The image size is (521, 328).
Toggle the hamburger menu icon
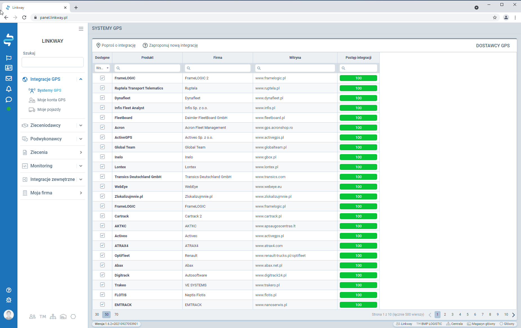[x=81, y=29]
